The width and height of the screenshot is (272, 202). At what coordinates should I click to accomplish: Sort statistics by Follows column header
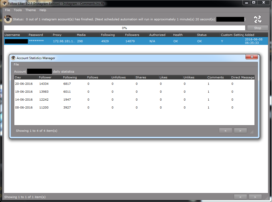pos(98,77)
